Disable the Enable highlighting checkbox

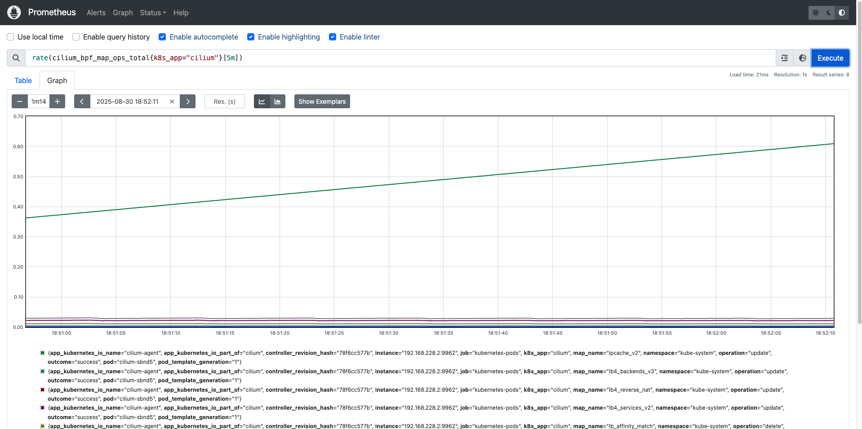point(251,37)
